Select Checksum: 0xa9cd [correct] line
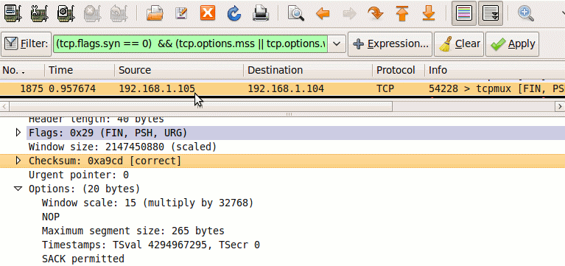The height and width of the screenshot is (266, 565). (283, 161)
